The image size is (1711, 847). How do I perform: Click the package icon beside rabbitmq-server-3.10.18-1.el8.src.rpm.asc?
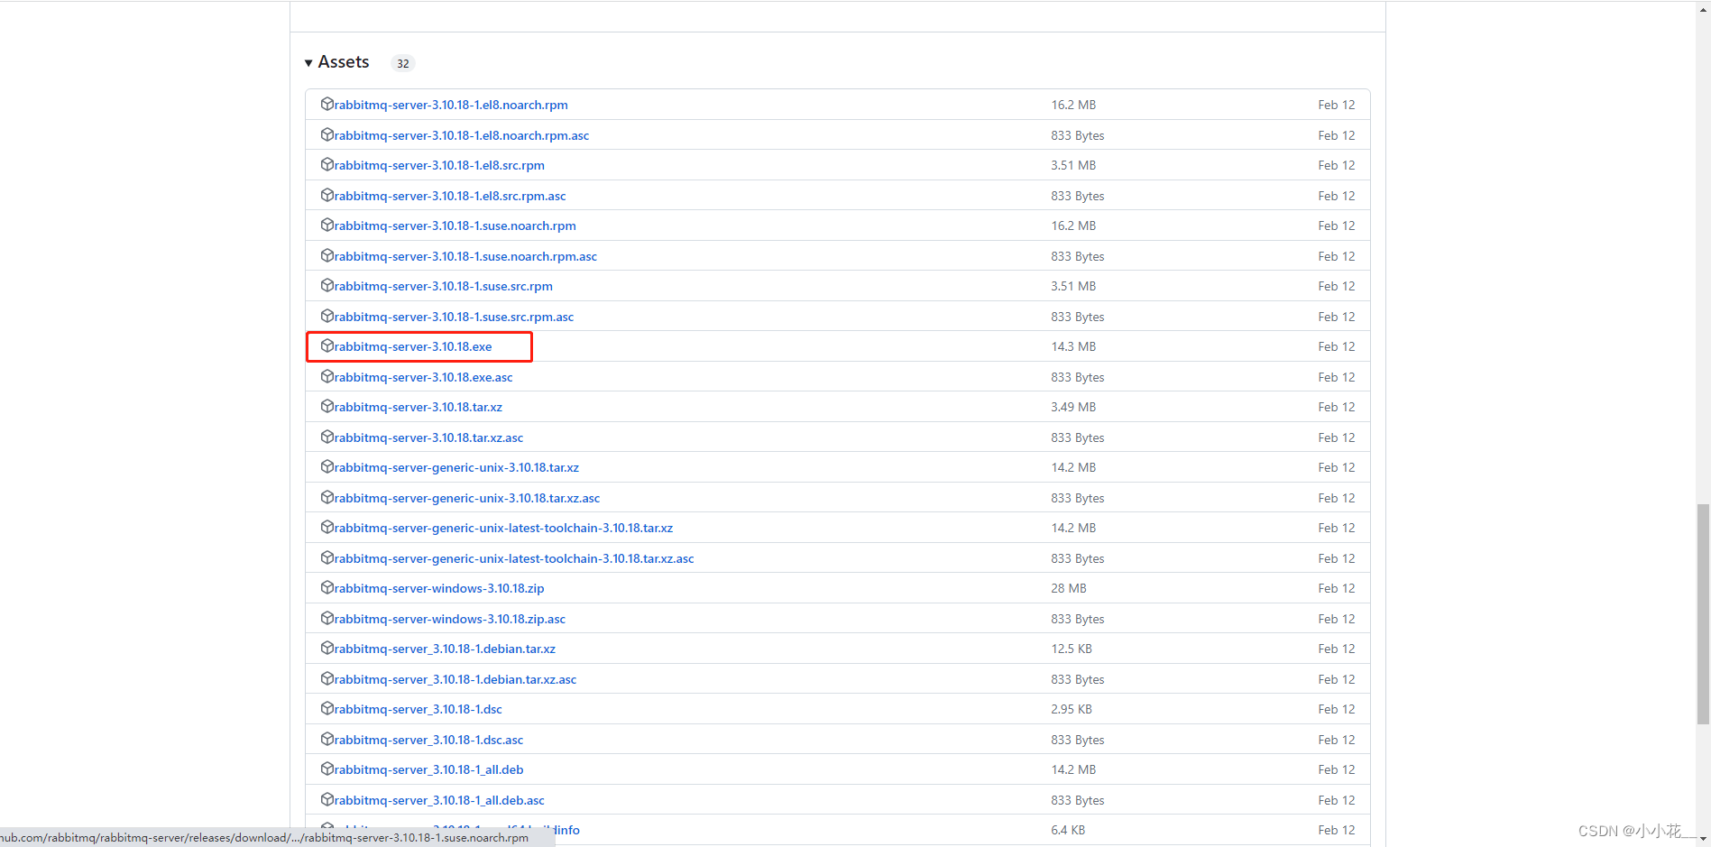(327, 196)
